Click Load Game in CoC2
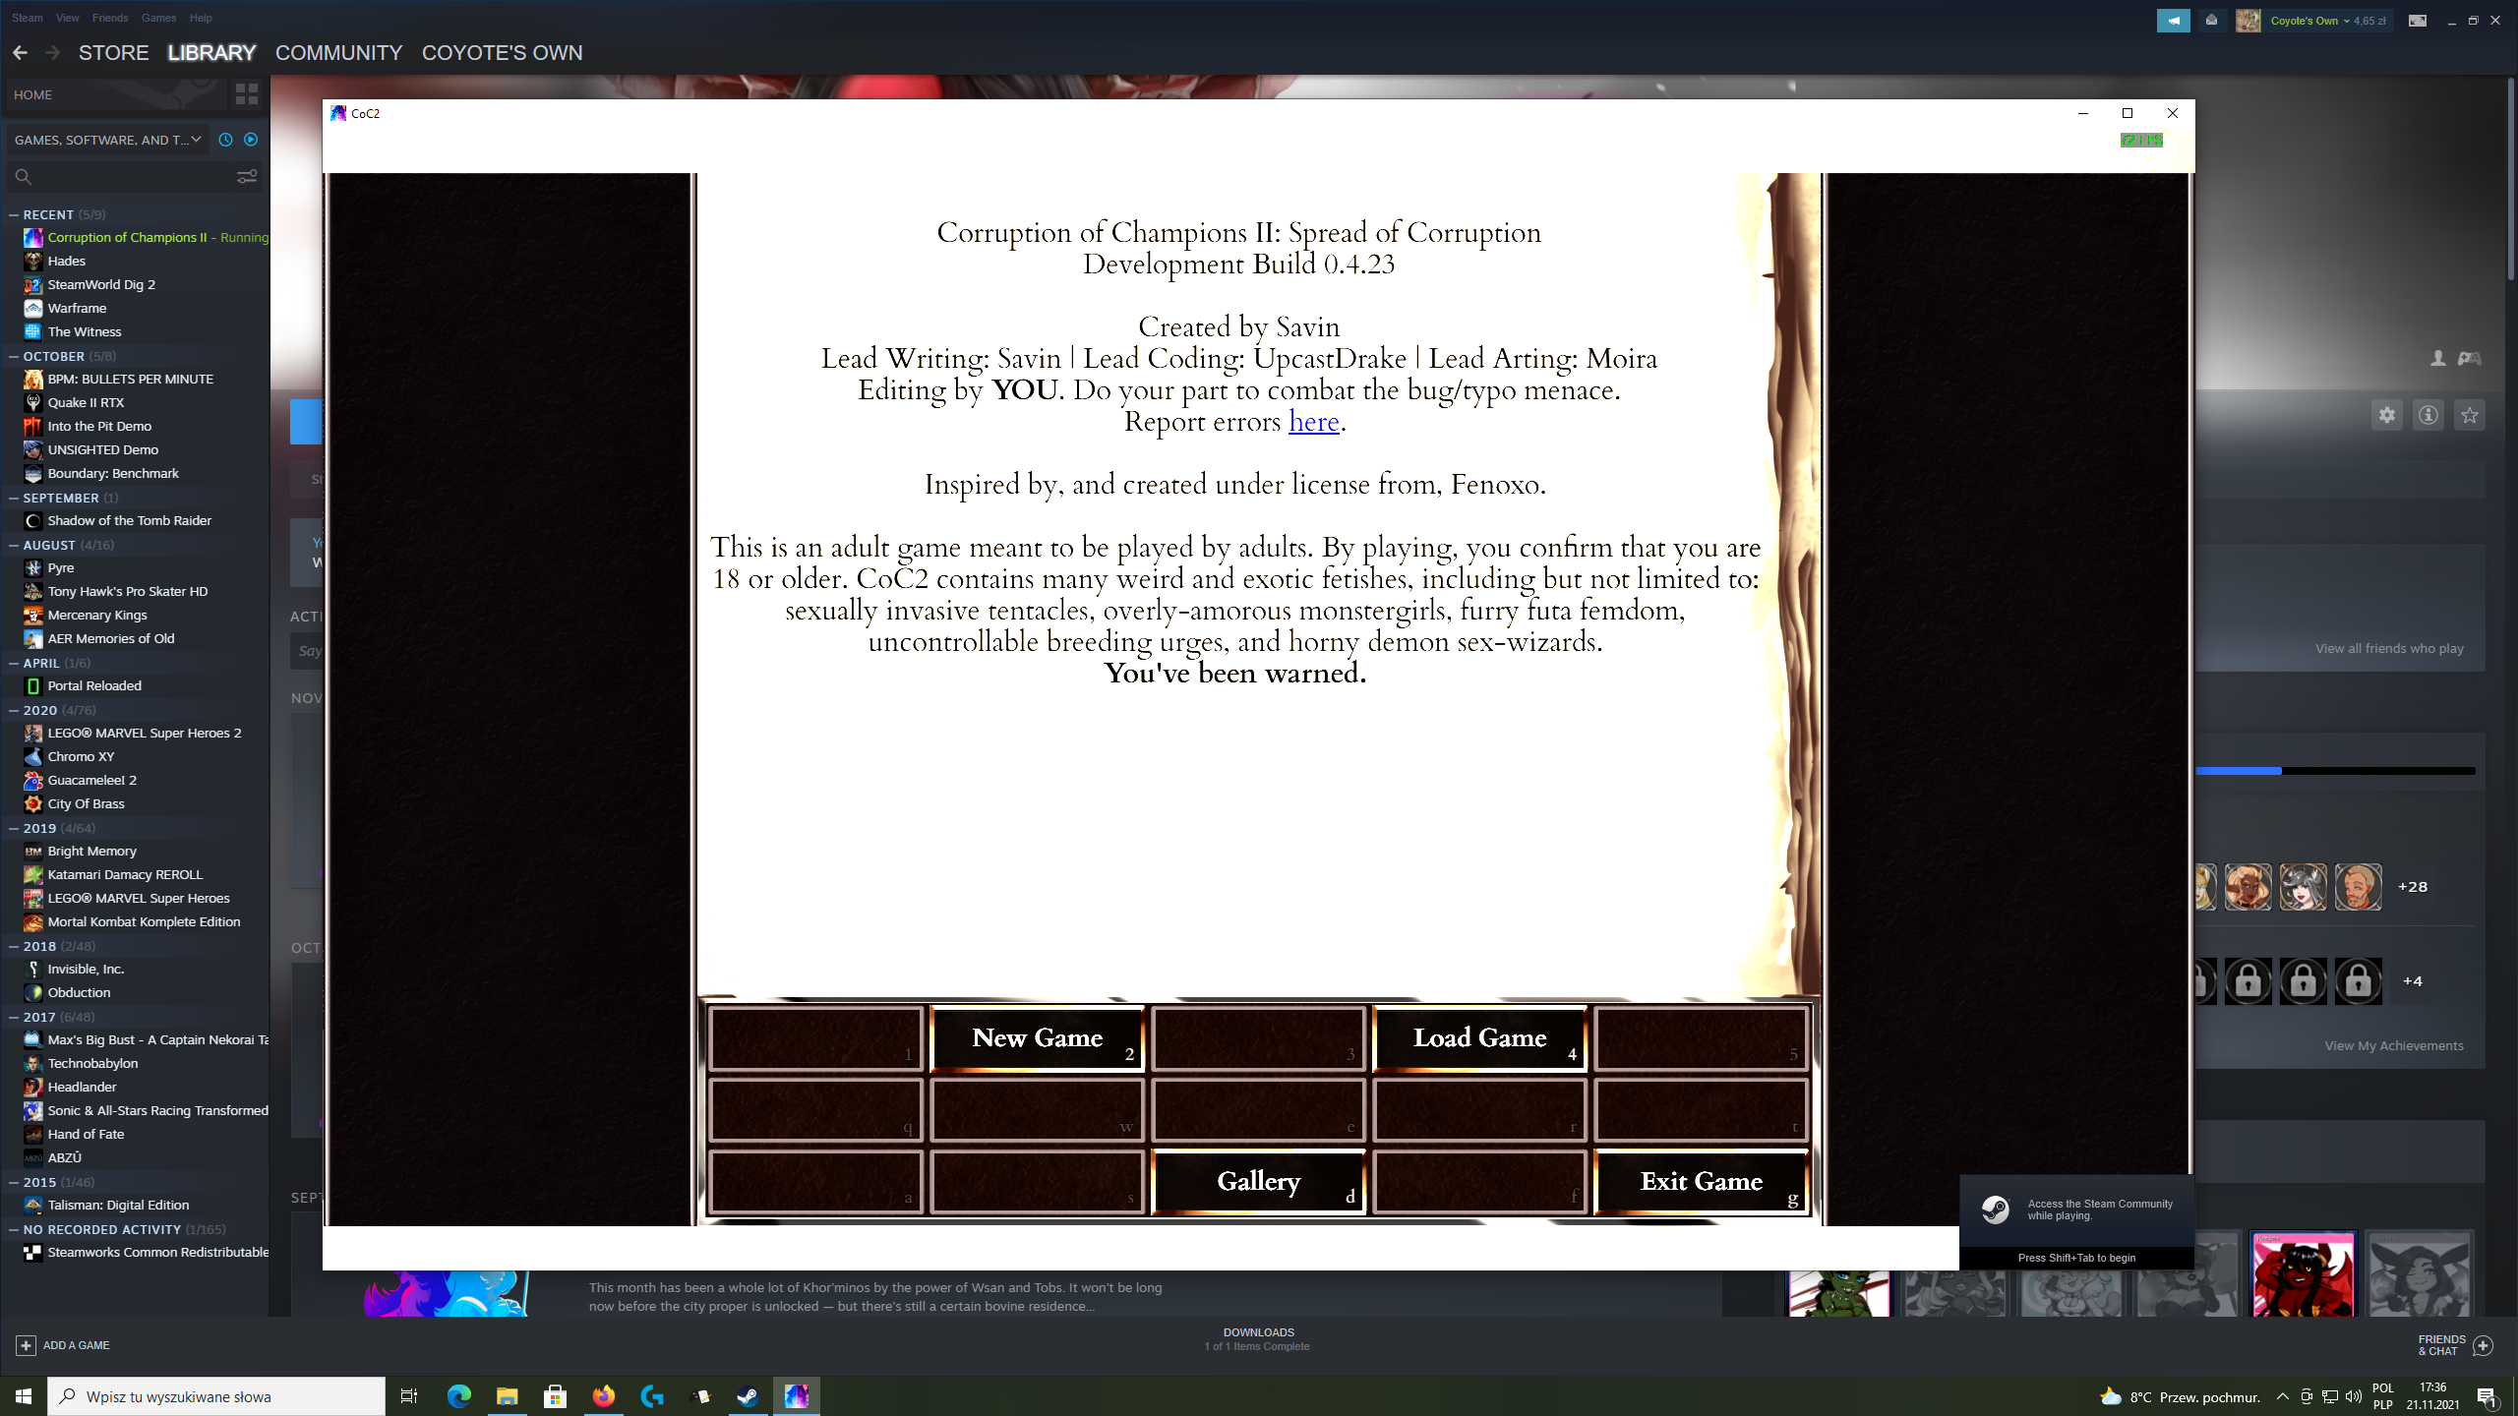 1479,1038
